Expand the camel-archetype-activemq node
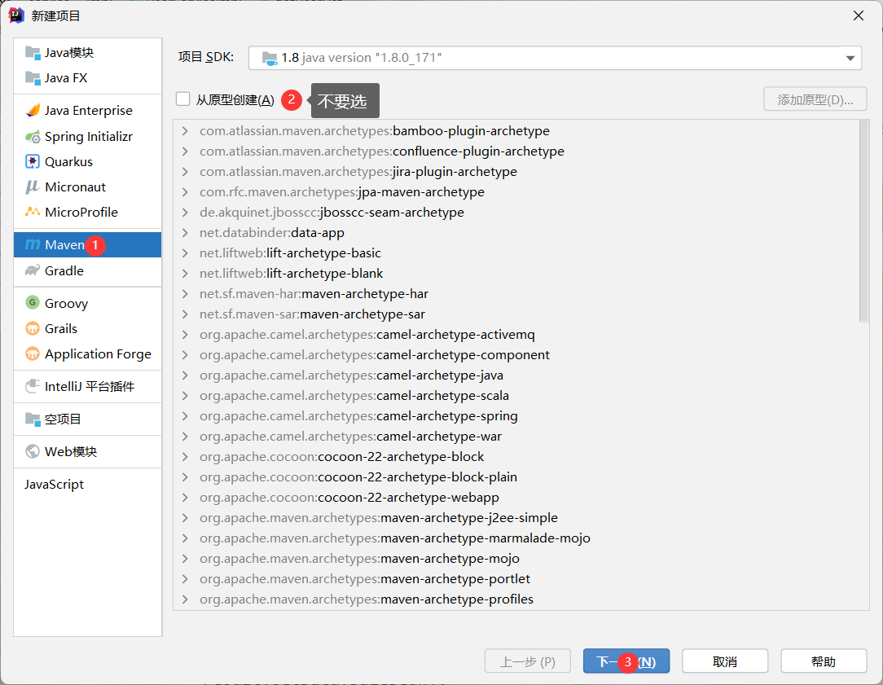 click(185, 334)
